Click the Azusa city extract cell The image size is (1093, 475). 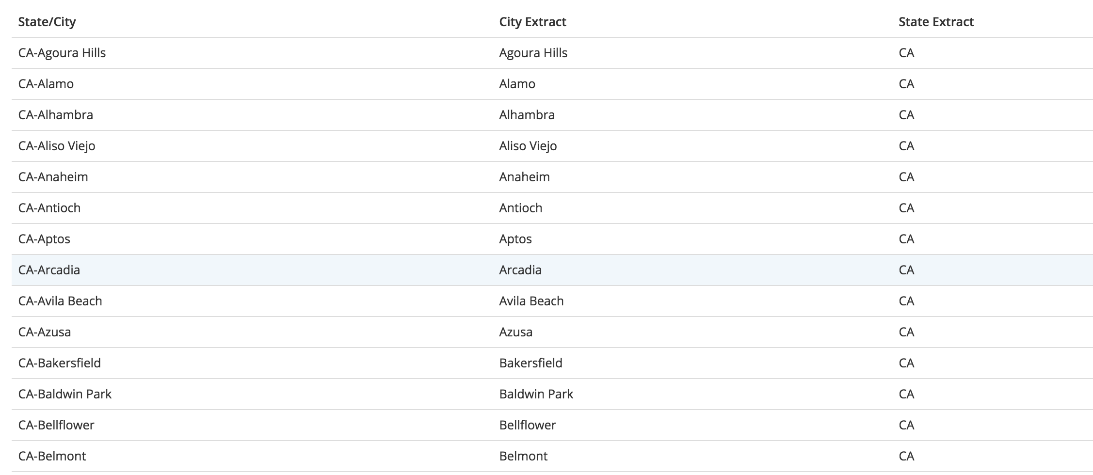click(515, 332)
